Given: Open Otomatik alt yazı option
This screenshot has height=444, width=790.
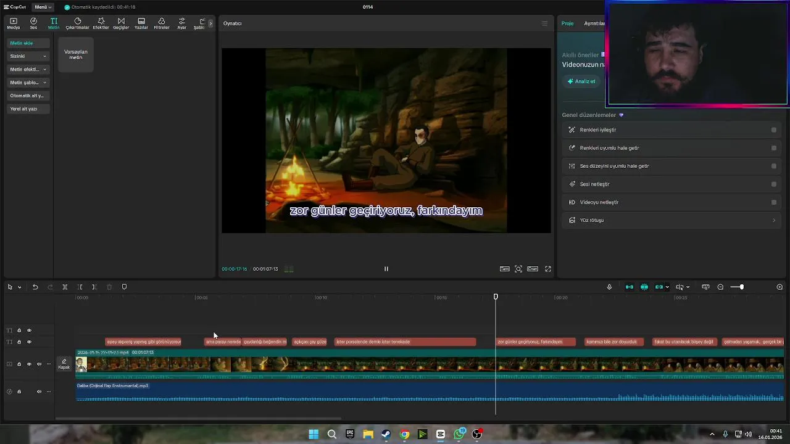Looking at the screenshot, I should [x=28, y=96].
